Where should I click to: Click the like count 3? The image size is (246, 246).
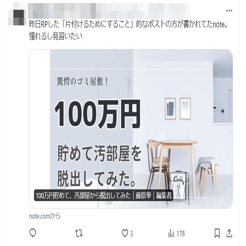(132, 234)
